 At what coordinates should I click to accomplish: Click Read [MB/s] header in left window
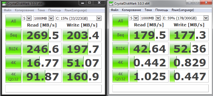(x=42, y=25)
